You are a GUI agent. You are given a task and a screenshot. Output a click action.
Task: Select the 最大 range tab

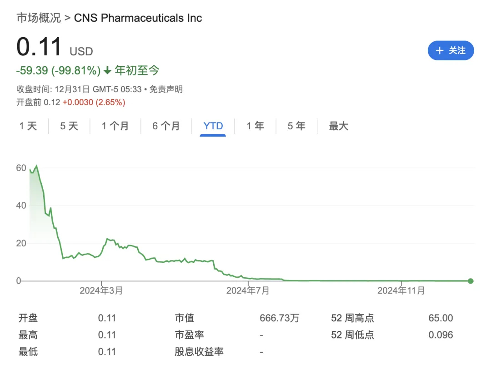pos(338,126)
